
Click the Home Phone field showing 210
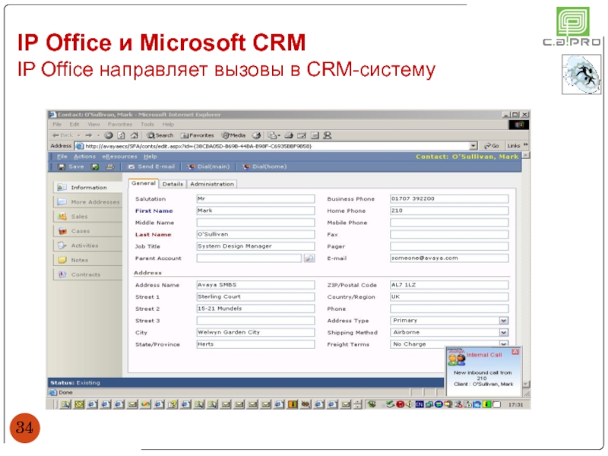click(x=449, y=211)
